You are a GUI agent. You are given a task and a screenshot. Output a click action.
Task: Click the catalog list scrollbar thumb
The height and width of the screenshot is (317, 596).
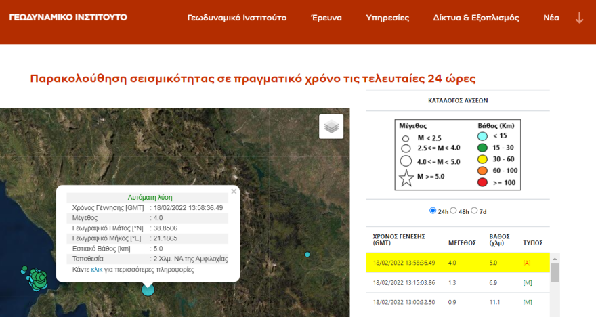click(x=555, y=272)
